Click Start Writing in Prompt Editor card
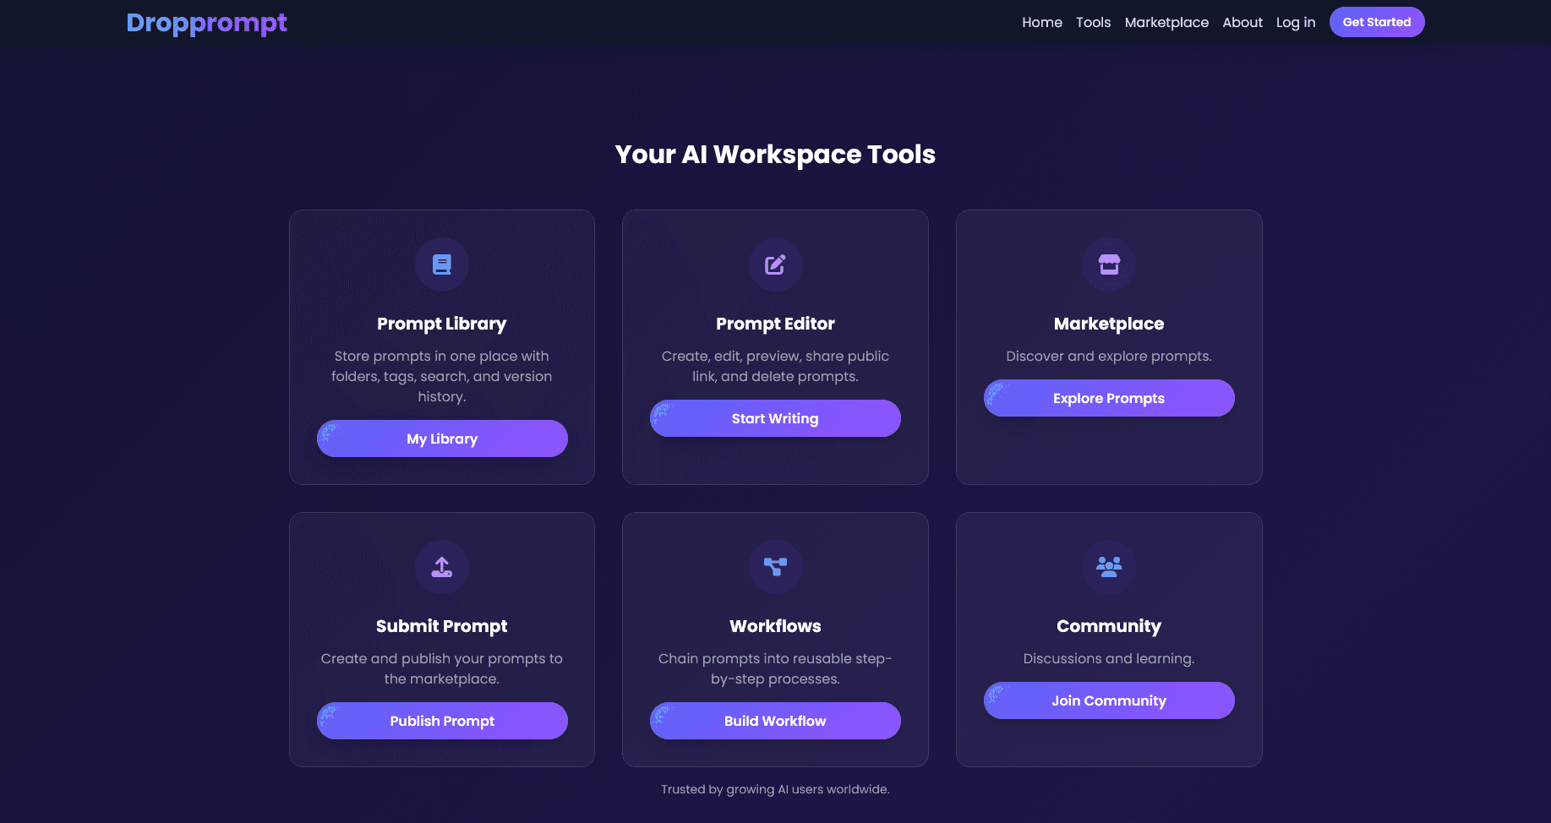Image resolution: width=1551 pixels, height=823 pixels. (775, 417)
